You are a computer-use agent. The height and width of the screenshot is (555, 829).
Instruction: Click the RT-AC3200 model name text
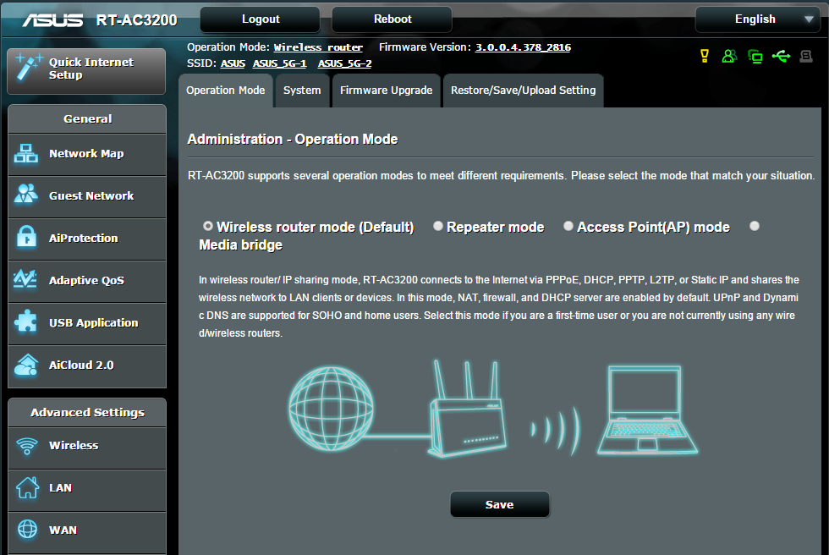(x=136, y=20)
